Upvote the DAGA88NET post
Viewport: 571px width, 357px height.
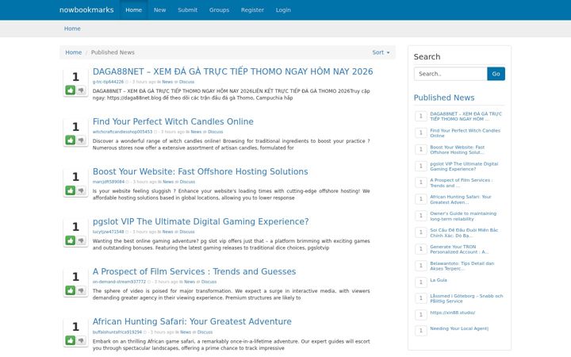pos(71,90)
